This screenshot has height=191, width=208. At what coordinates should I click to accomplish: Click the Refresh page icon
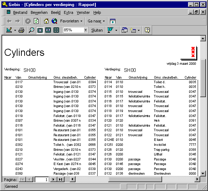pyautogui.click(x=36, y=21)
